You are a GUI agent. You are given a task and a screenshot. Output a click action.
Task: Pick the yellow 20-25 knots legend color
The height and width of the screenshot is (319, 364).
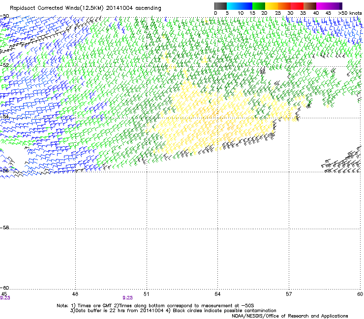[x=272, y=6]
